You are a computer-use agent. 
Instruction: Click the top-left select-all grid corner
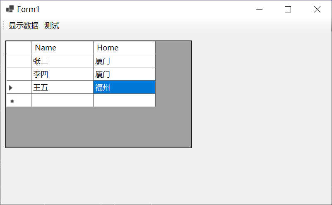pos(19,48)
